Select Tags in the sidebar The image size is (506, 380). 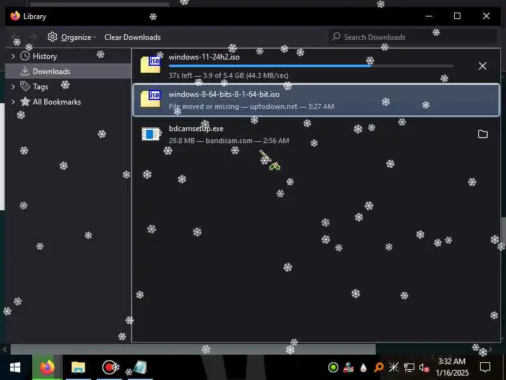(40, 87)
